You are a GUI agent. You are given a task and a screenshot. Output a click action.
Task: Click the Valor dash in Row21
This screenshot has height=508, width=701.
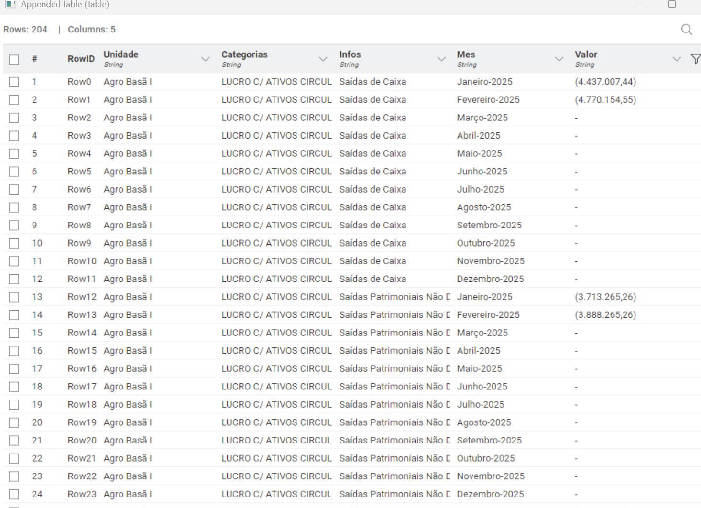pyautogui.click(x=576, y=458)
